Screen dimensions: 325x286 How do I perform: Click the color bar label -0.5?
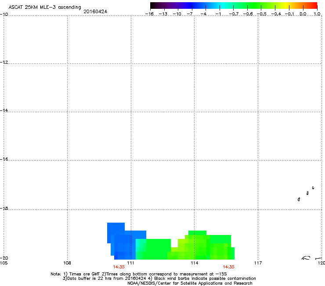pyautogui.click(x=262, y=14)
